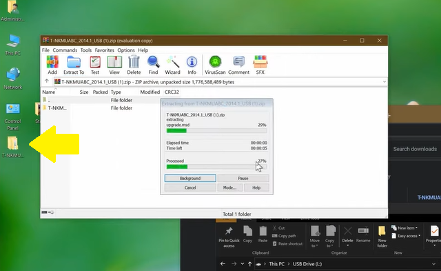The image size is (441, 271).
Task: Click the Delete trash can icon in WinRAR
Action: (x=134, y=65)
